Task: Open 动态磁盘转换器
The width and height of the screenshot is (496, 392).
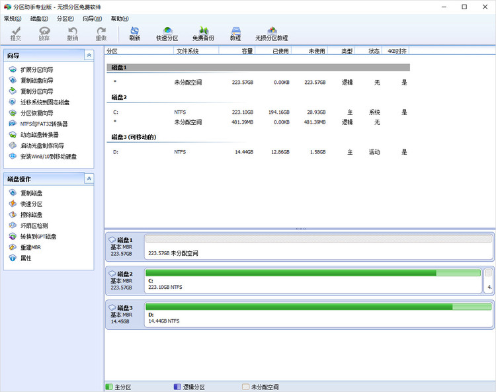Action: [34, 135]
